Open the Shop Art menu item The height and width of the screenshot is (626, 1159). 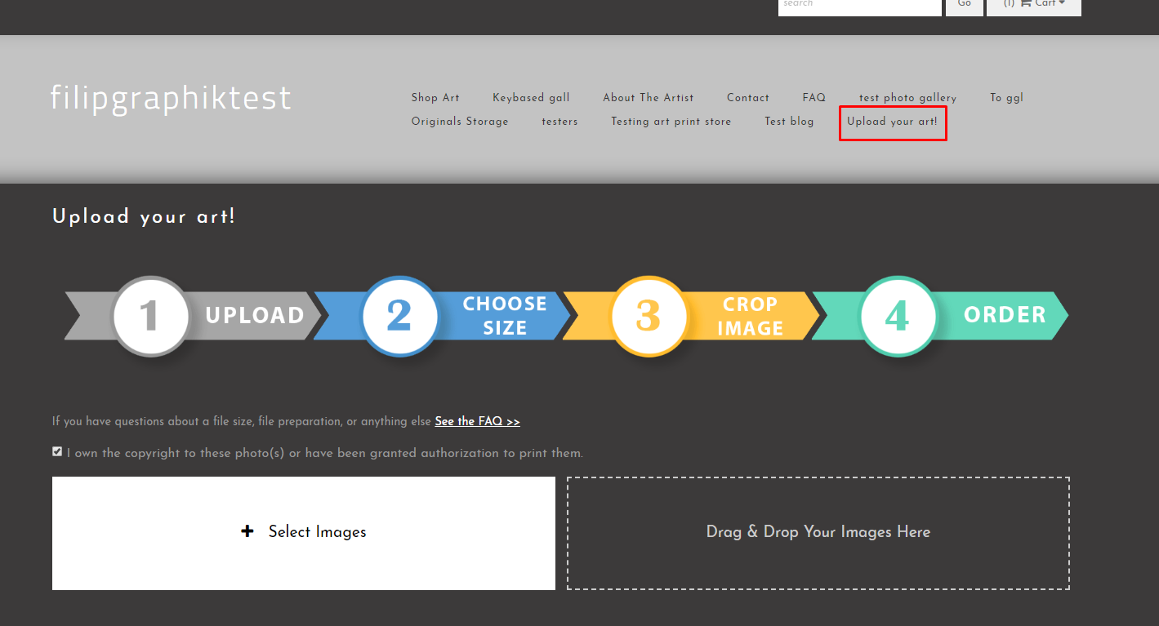[435, 98]
